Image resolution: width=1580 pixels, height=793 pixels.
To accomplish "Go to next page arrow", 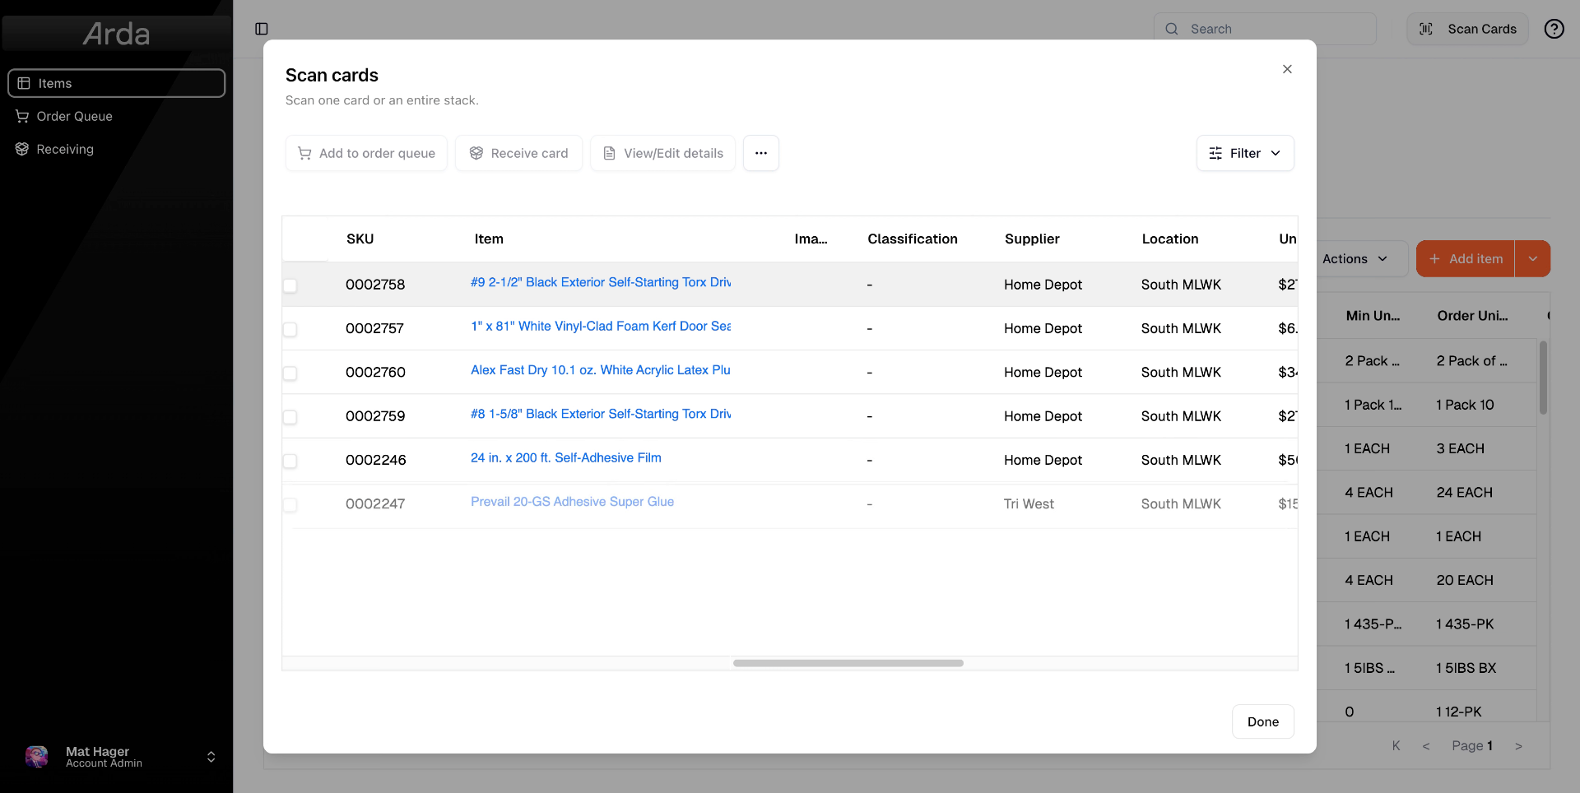I will (x=1518, y=745).
